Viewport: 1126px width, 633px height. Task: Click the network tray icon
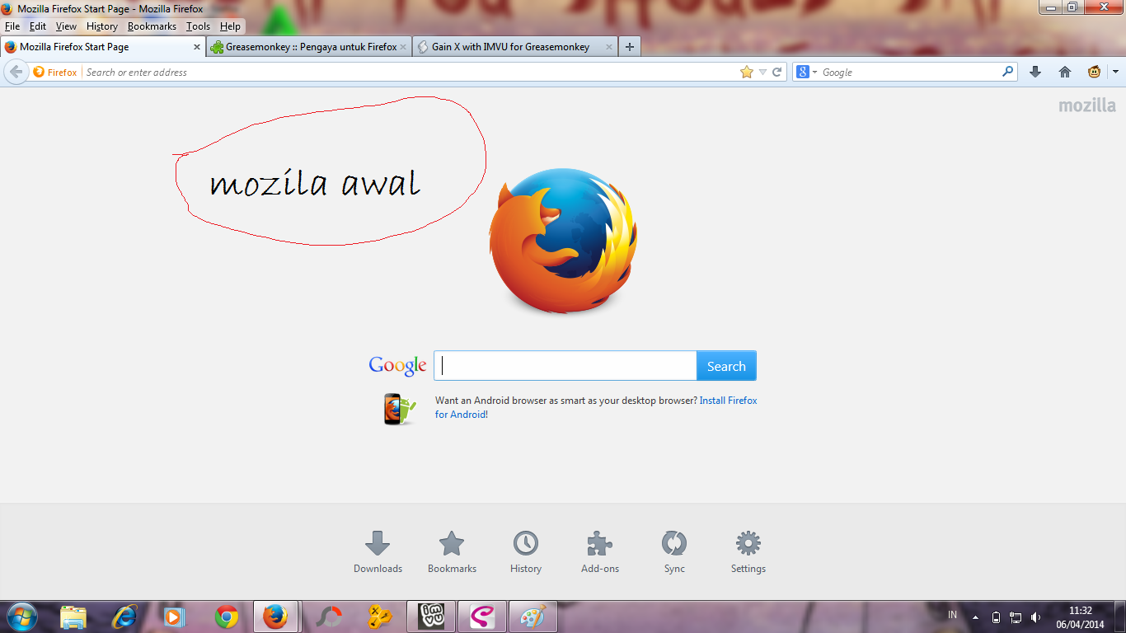click(1016, 617)
